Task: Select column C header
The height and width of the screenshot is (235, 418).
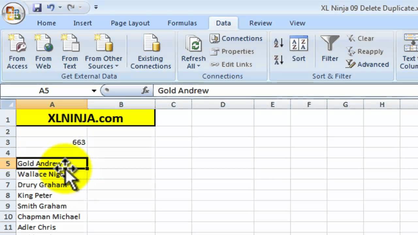Action: [x=173, y=105]
